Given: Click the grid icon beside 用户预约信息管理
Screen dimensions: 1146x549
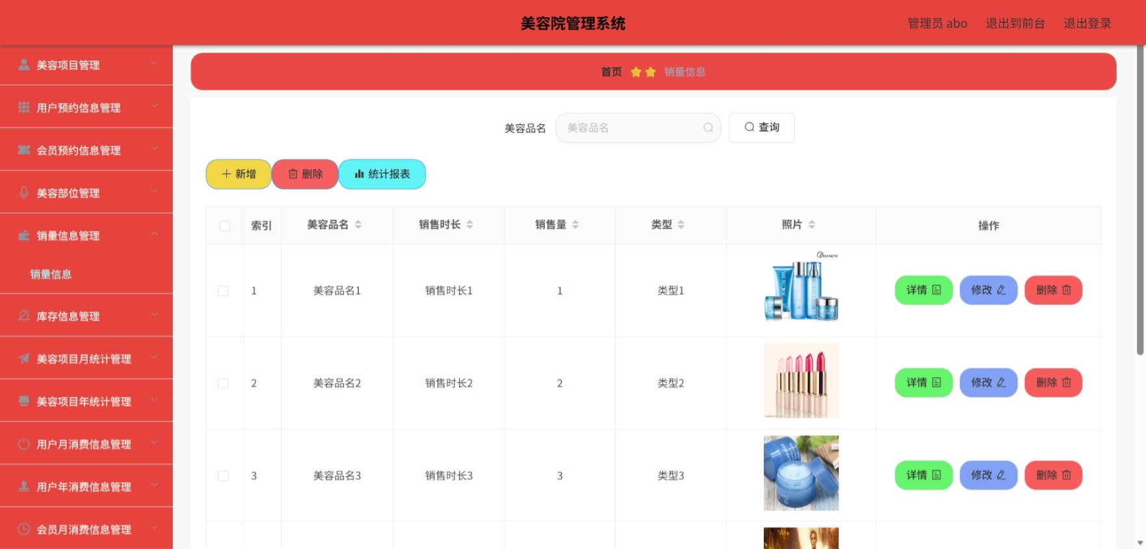Looking at the screenshot, I should coord(24,107).
